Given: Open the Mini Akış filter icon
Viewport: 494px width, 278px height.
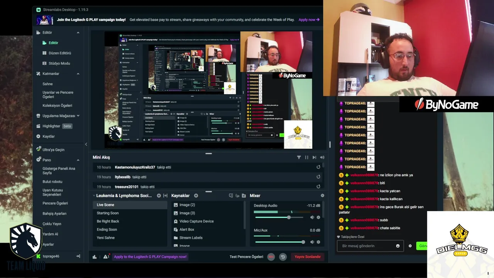Looking at the screenshot, I should click(299, 158).
